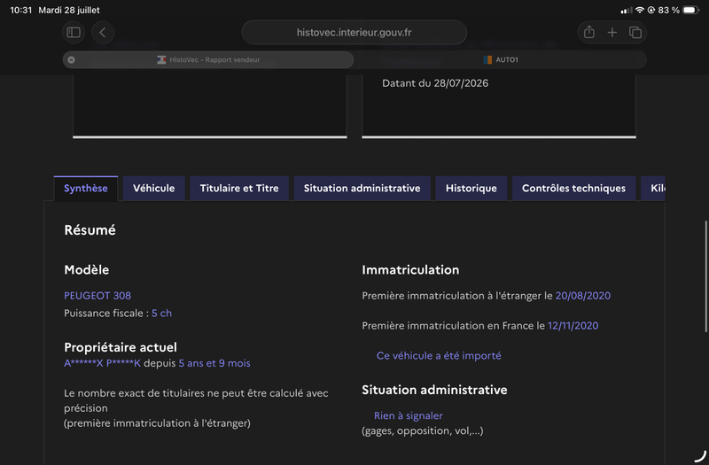The height and width of the screenshot is (465, 709).
Task: Click the 5 ch fiscal power value
Action: pyautogui.click(x=161, y=314)
